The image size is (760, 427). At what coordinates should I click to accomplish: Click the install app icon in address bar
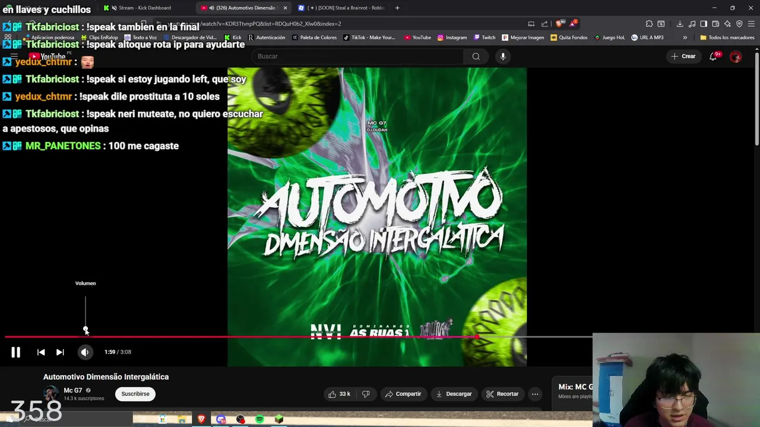click(x=531, y=24)
